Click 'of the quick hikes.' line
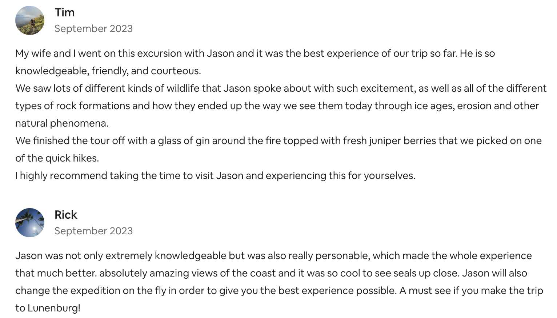557x318 pixels. 57,158
